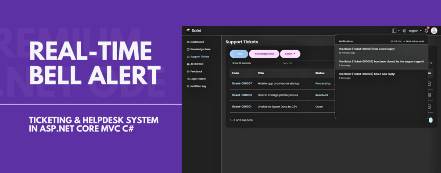Click action icon for Ticket-000001 row
441x173 pixels.
tap(430, 107)
